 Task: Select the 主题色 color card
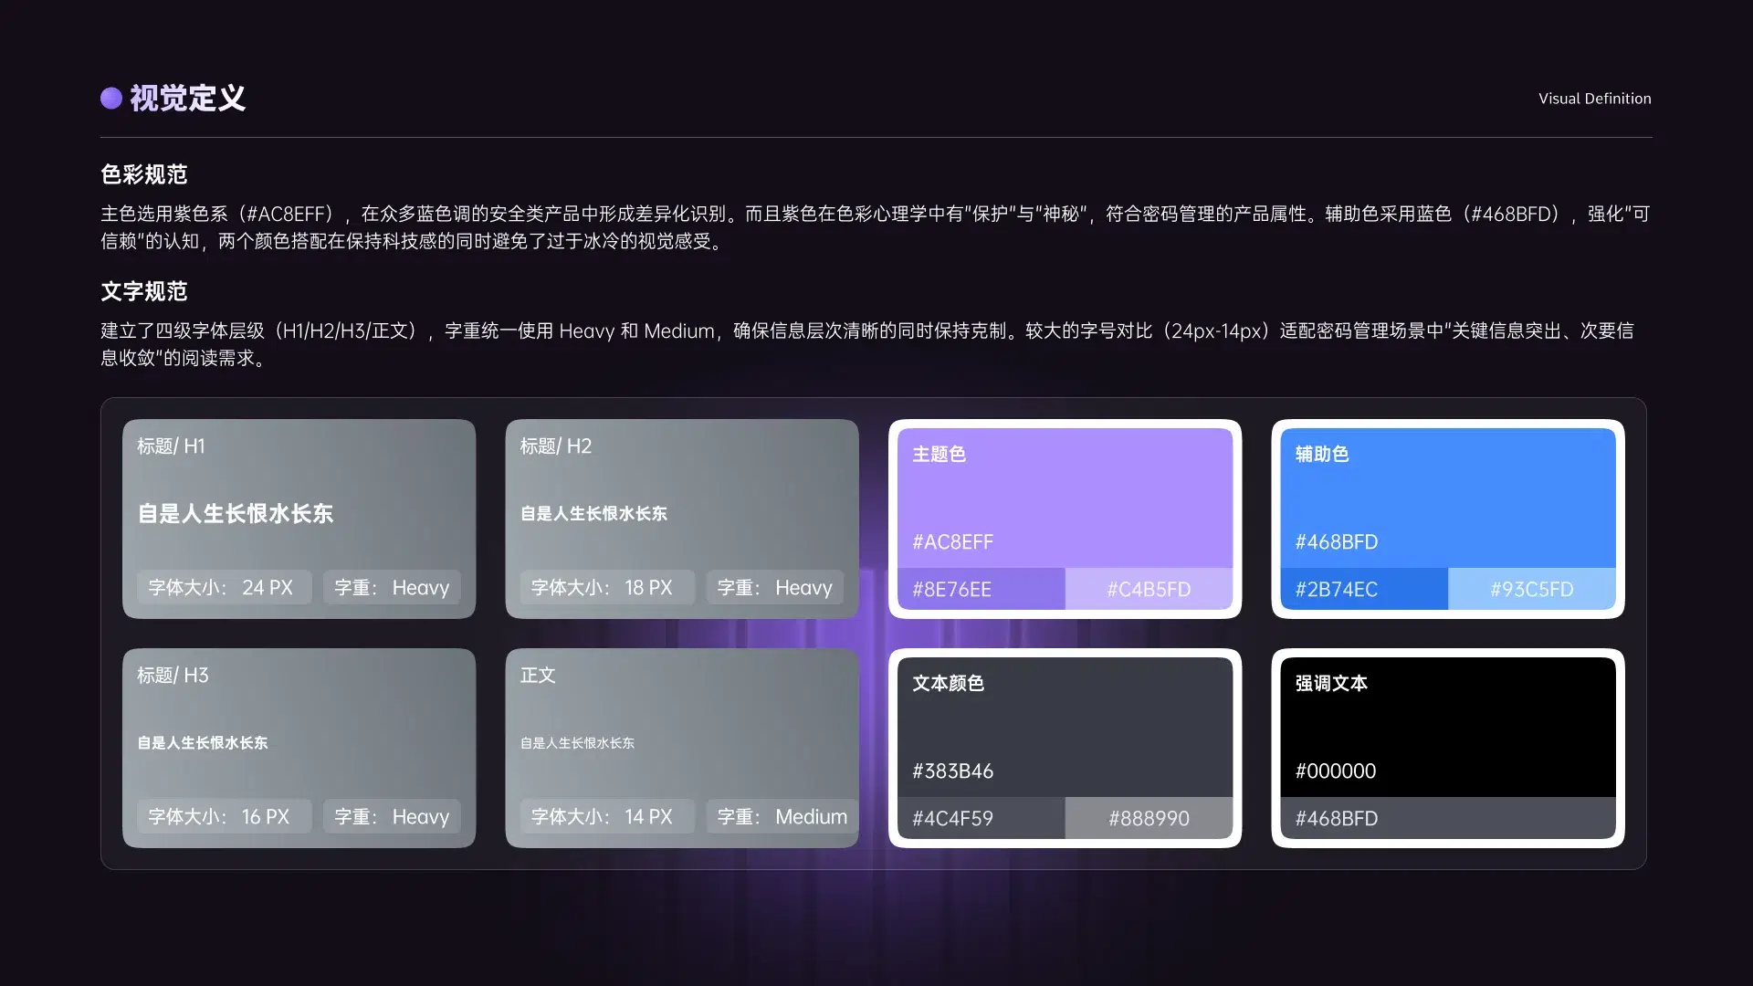pos(1065,498)
